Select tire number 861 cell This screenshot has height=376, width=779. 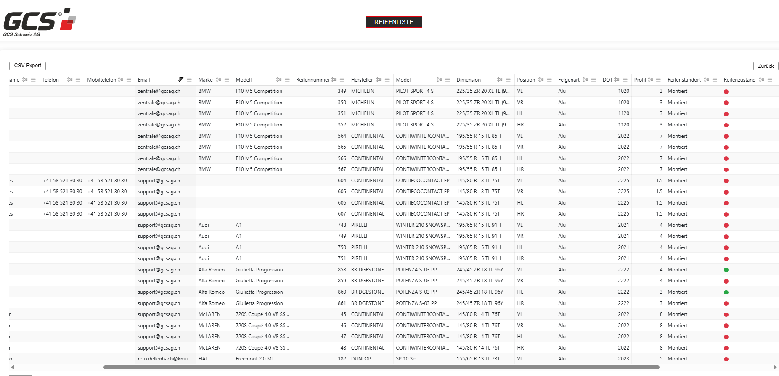[321, 303]
